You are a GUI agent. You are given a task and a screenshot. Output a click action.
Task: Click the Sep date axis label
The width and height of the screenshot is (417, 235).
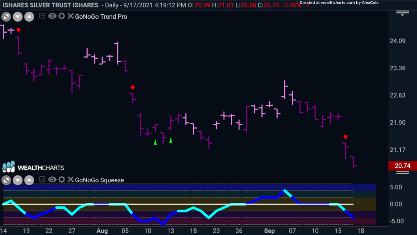tap(270, 231)
